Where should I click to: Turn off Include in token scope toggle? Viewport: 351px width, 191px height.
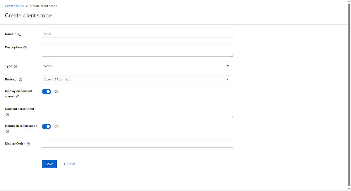(x=47, y=126)
